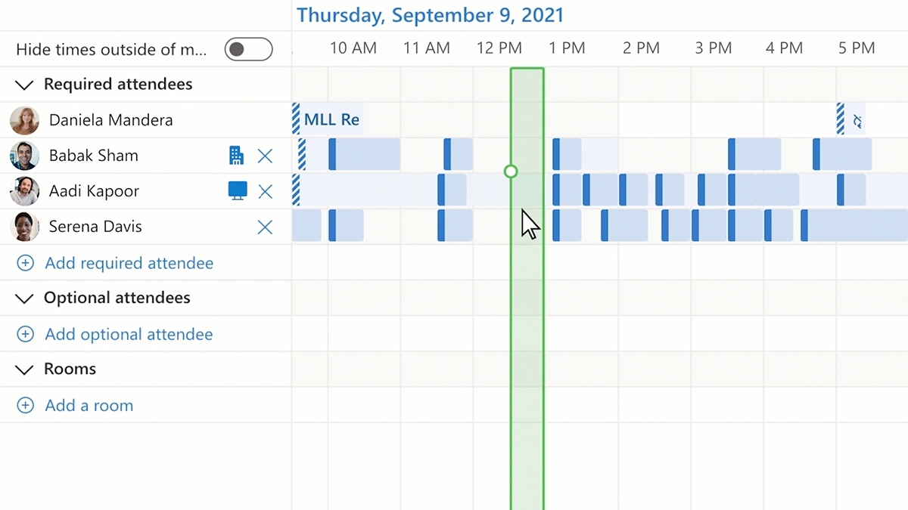Click the Add a room link text
This screenshot has height=510, width=908.
89,406
